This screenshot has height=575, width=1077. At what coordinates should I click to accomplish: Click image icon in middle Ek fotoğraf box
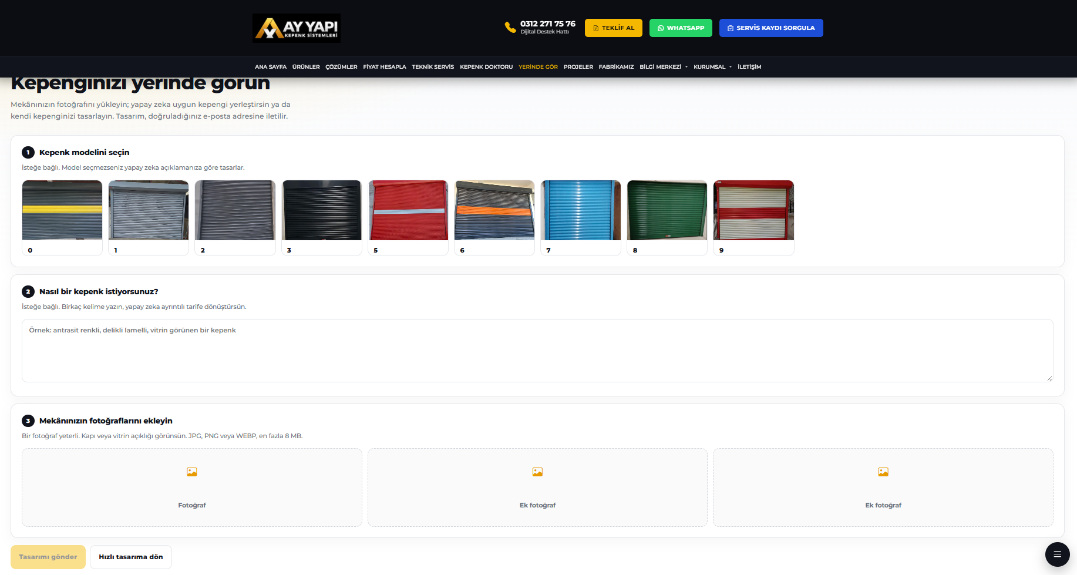pyautogui.click(x=537, y=472)
